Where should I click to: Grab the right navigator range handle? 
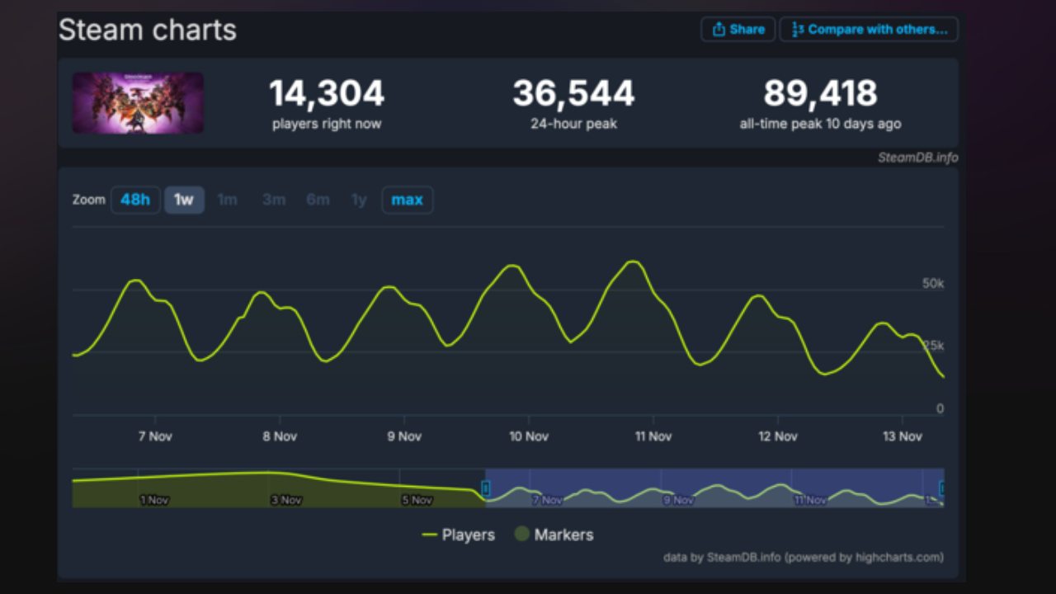point(942,488)
